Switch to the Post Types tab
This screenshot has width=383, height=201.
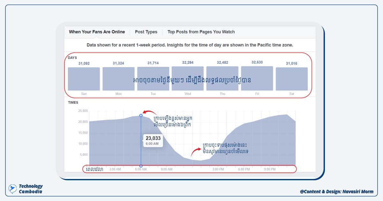coord(146,32)
